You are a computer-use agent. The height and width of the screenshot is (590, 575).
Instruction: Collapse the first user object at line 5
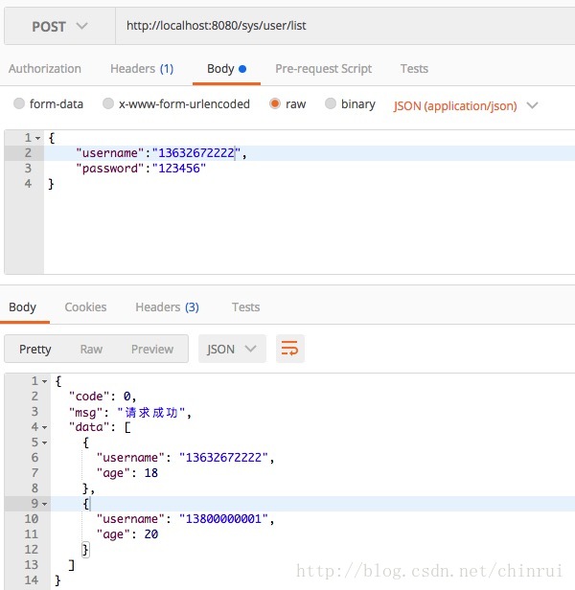tap(44, 442)
